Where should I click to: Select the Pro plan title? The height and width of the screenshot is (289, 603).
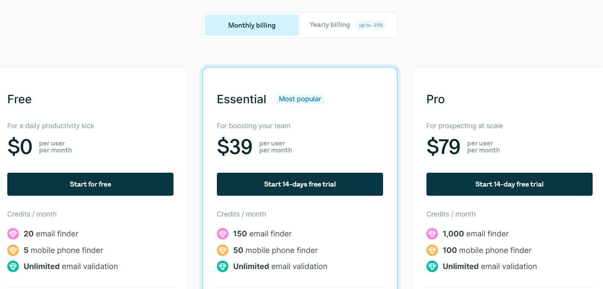(x=436, y=99)
